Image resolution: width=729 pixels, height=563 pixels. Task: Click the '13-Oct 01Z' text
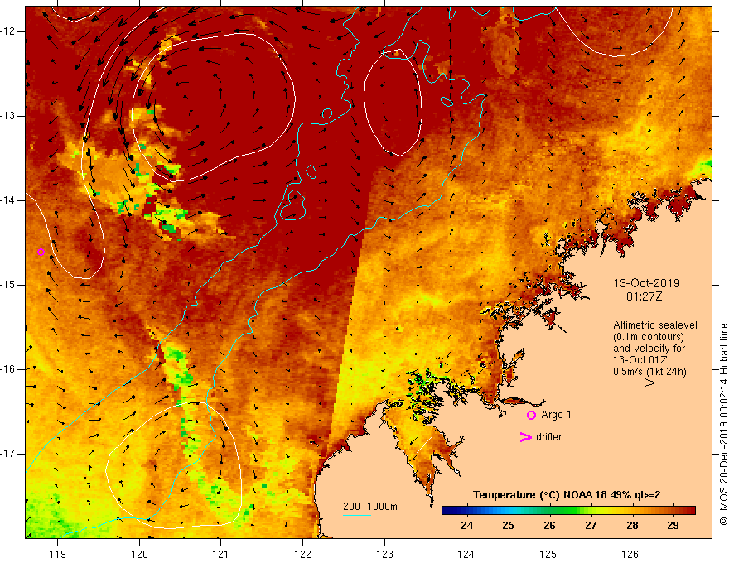coord(640,360)
